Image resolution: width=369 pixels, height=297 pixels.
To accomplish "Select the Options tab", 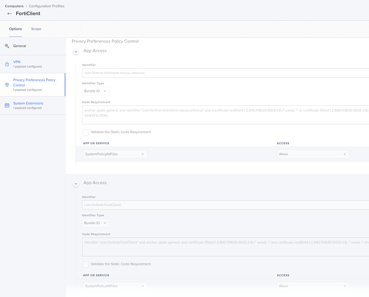I will [x=16, y=29].
